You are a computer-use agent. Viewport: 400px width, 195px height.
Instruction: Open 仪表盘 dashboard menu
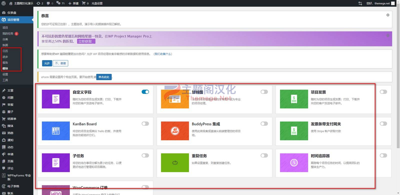[x=16, y=12]
